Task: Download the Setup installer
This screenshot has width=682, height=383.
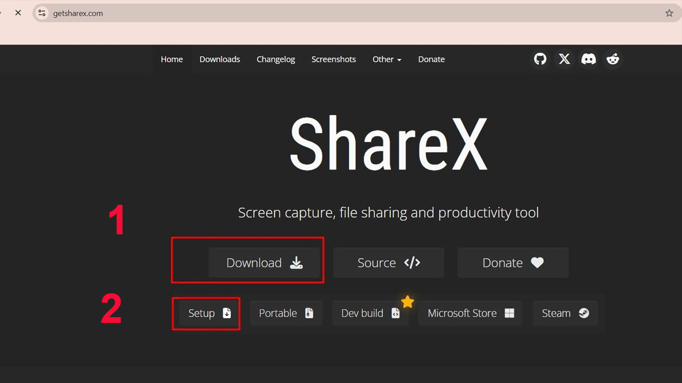Action: pyautogui.click(x=209, y=313)
